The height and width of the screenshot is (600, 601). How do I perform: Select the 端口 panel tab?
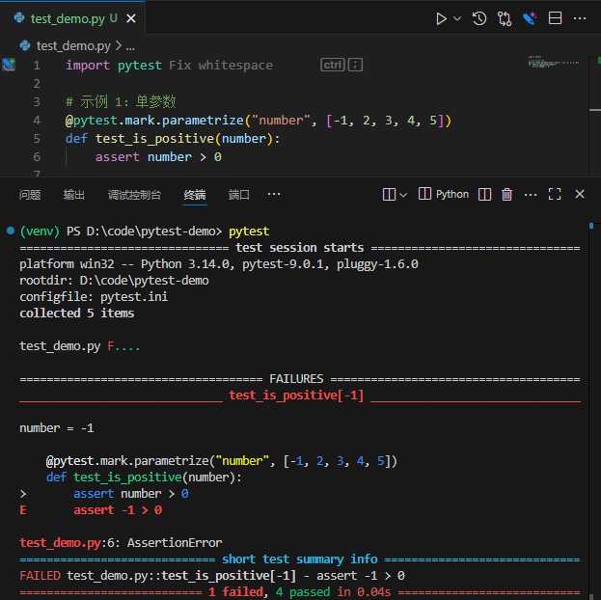coord(238,195)
